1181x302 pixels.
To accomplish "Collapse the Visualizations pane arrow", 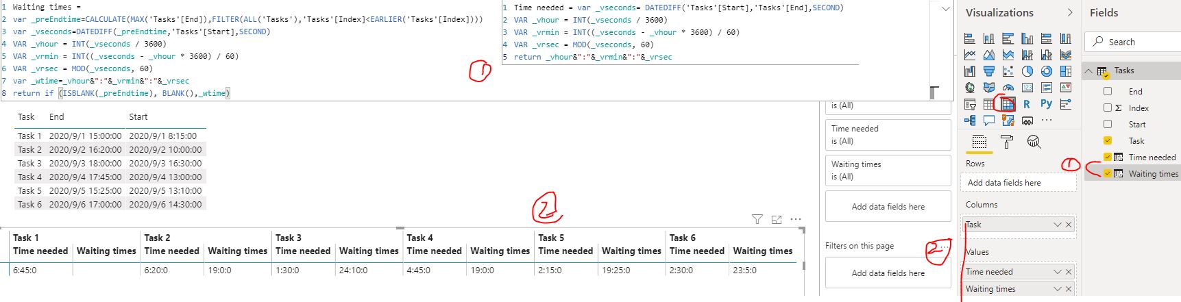I will (x=1070, y=12).
